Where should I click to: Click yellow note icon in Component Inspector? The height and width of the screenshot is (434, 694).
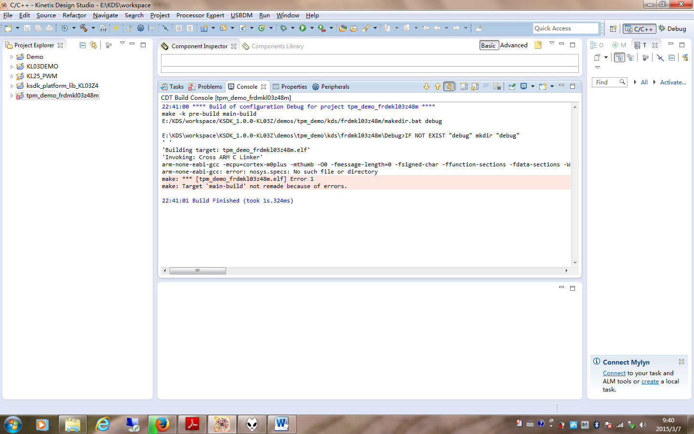538,45
